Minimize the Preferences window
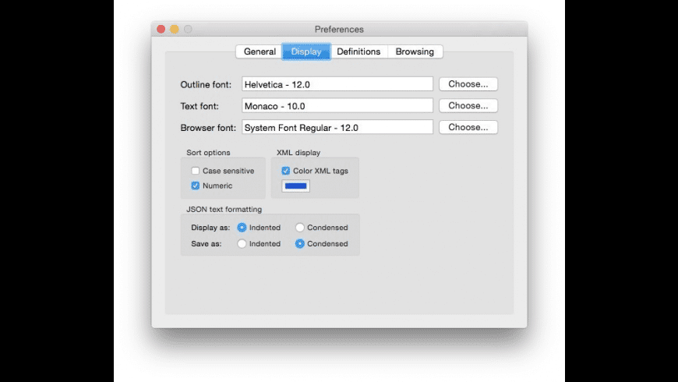 point(175,29)
